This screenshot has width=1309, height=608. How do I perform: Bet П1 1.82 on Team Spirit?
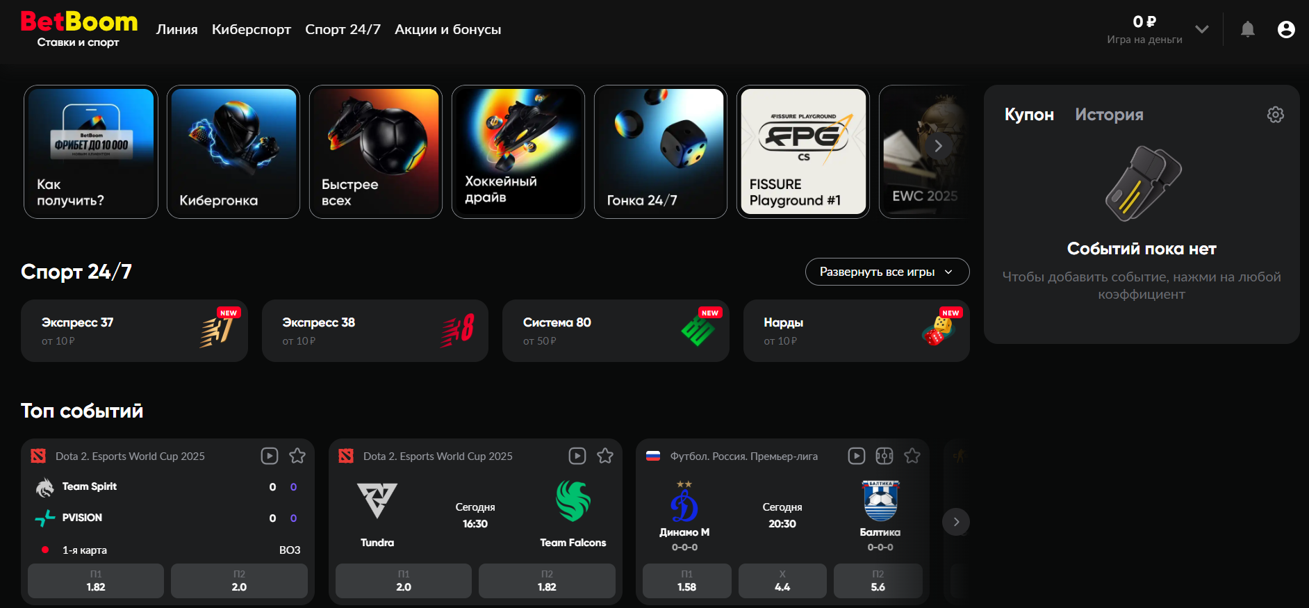point(96,581)
